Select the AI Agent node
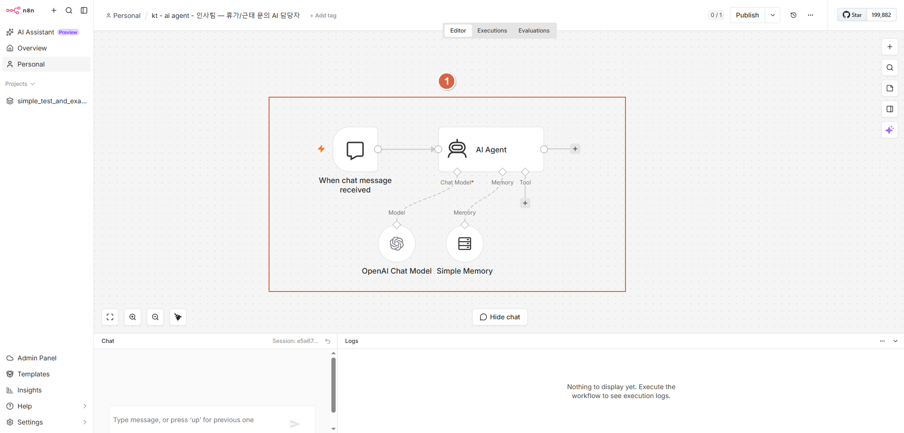The image size is (904, 433). click(x=491, y=150)
